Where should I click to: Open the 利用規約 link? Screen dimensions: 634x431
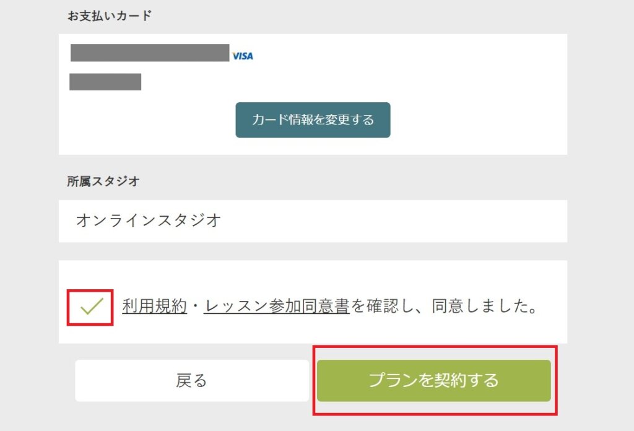154,306
